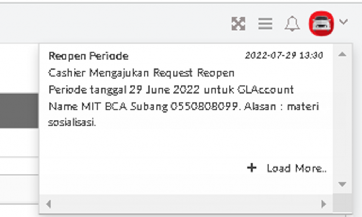Click the dark gray bar on left
This screenshot has height=217, width=362.
[19, 110]
